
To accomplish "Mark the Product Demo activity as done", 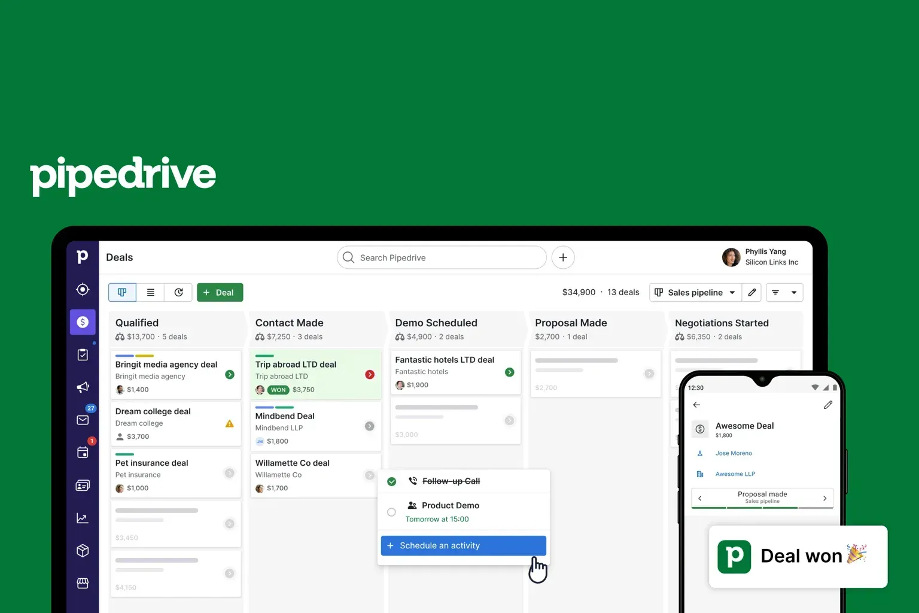I will (391, 512).
